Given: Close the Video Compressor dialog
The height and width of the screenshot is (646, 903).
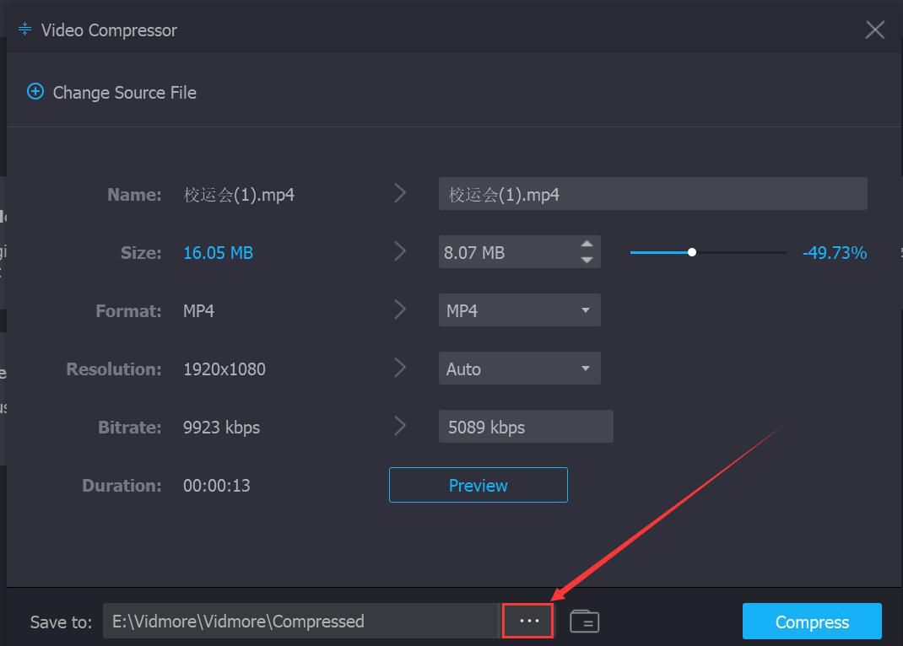Looking at the screenshot, I should [874, 30].
